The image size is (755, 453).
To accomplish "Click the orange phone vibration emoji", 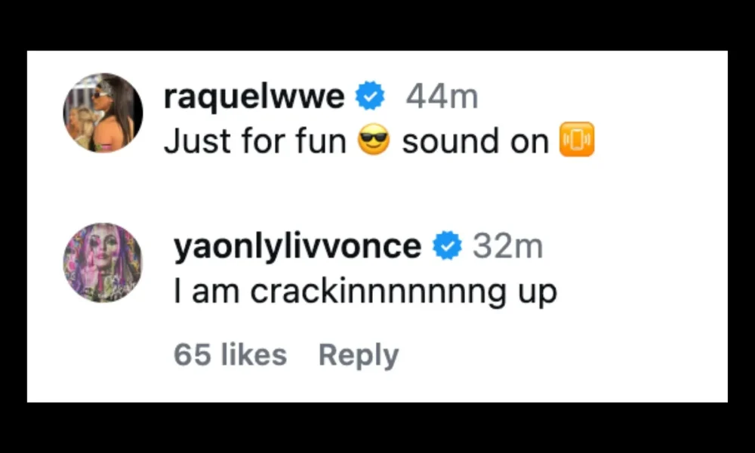I will [x=576, y=140].
